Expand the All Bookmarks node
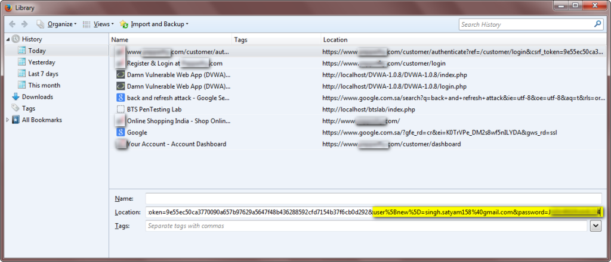 pos(8,120)
